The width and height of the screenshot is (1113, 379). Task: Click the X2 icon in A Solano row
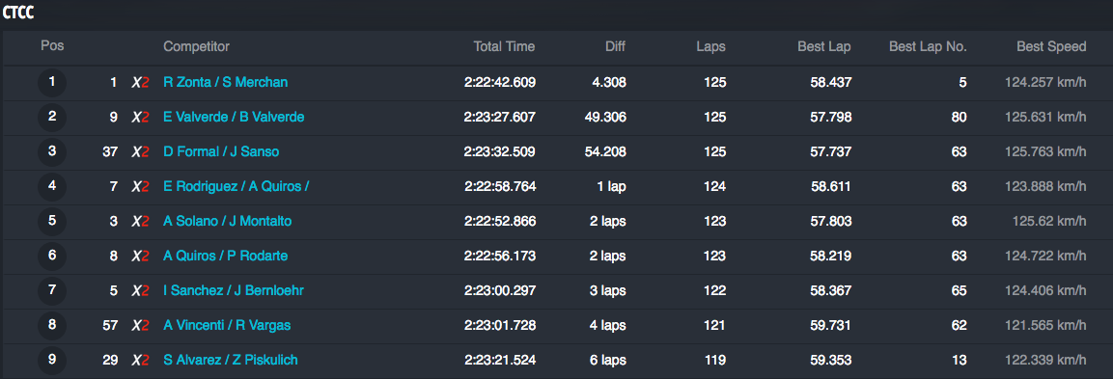point(141,222)
